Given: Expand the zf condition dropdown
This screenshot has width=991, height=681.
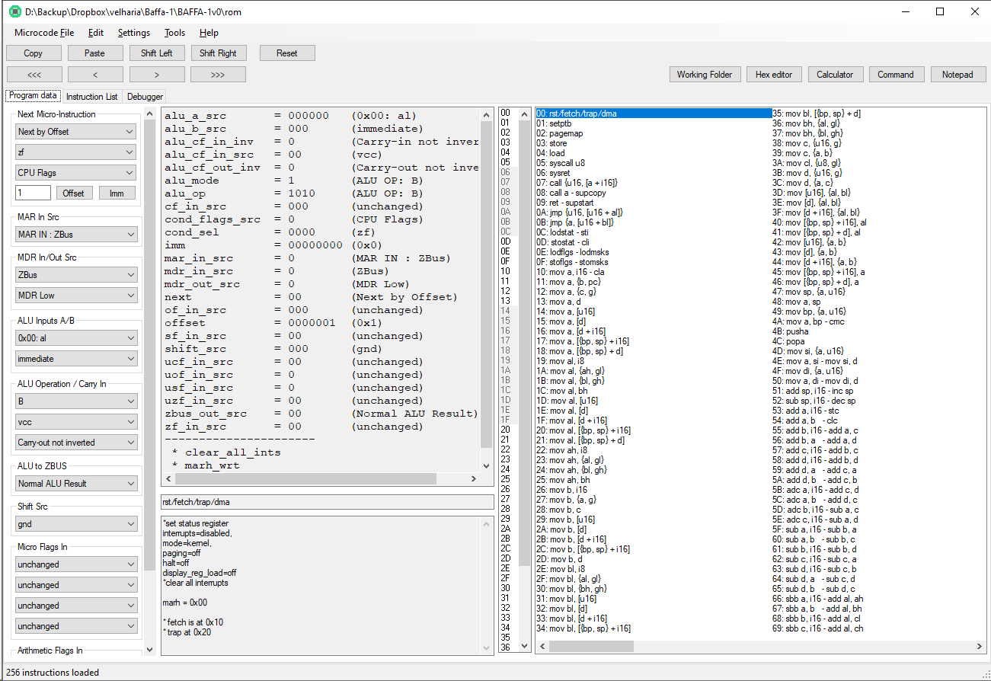Looking at the screenshot, I should click(76, 152).
